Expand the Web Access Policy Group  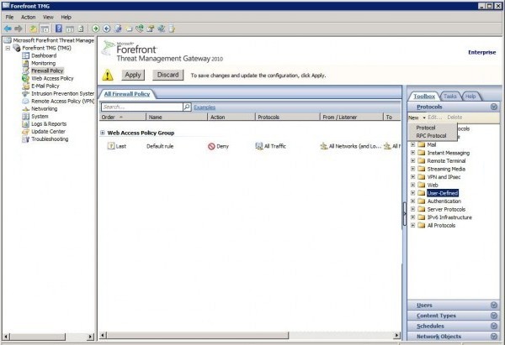[x=103, y=133]
